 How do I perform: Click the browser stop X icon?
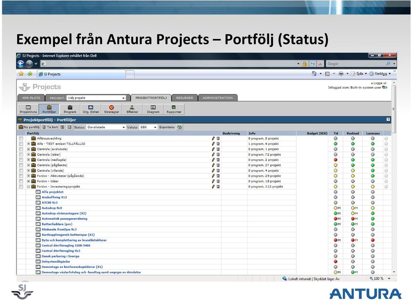[x=320, y=64]
